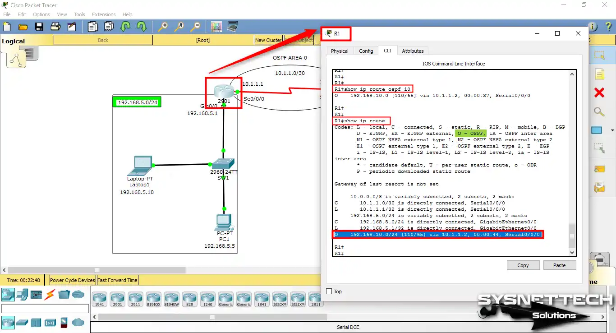
Task: Open a file with the folder icon
Action: [23, 27]
